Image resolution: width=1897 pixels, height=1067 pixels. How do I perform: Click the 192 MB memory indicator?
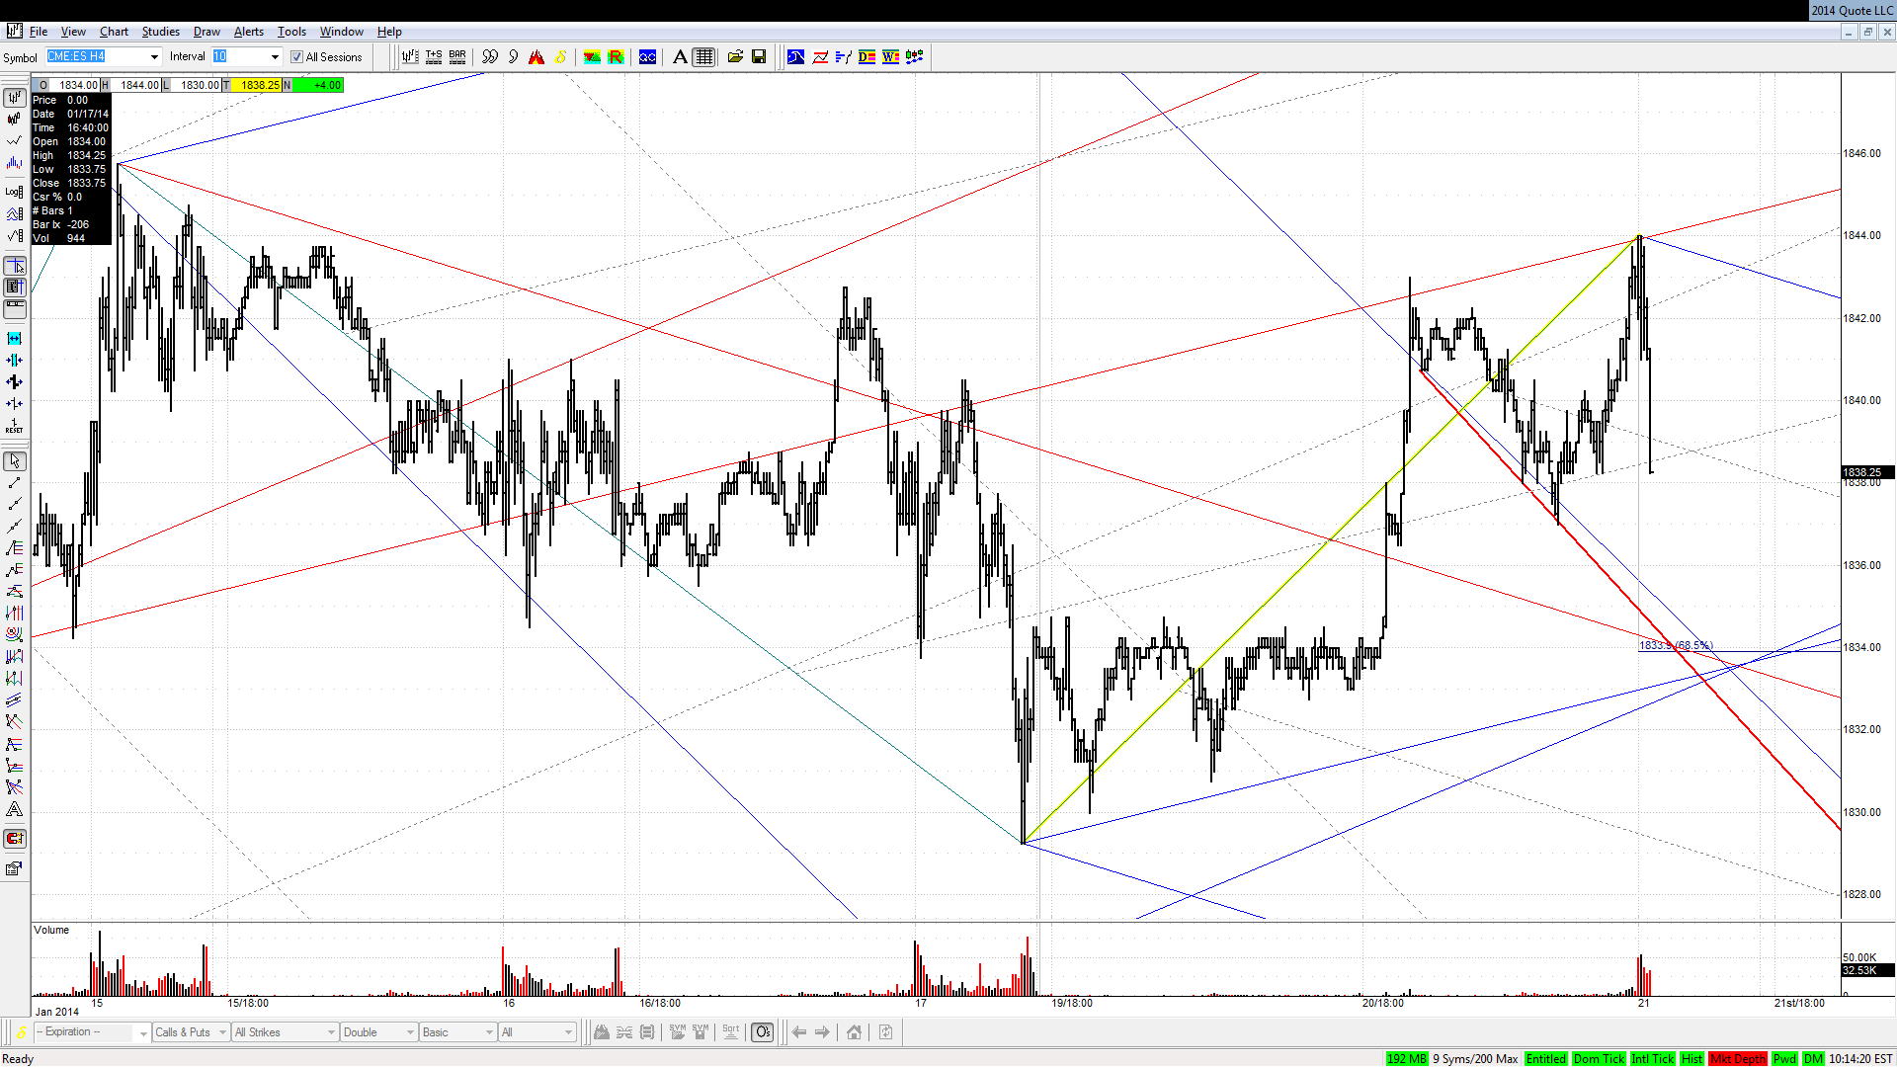tap(1406, 1058)
